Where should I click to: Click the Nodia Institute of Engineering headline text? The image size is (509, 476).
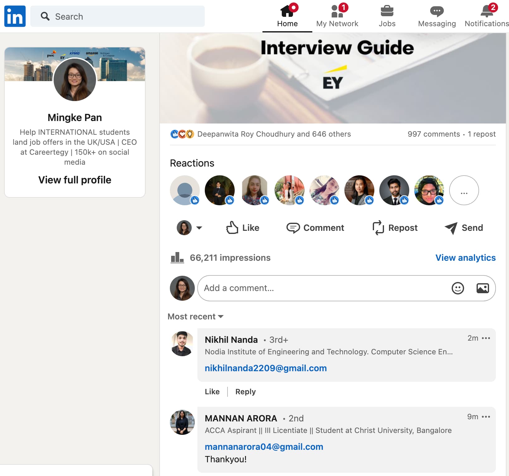(329, 352)
